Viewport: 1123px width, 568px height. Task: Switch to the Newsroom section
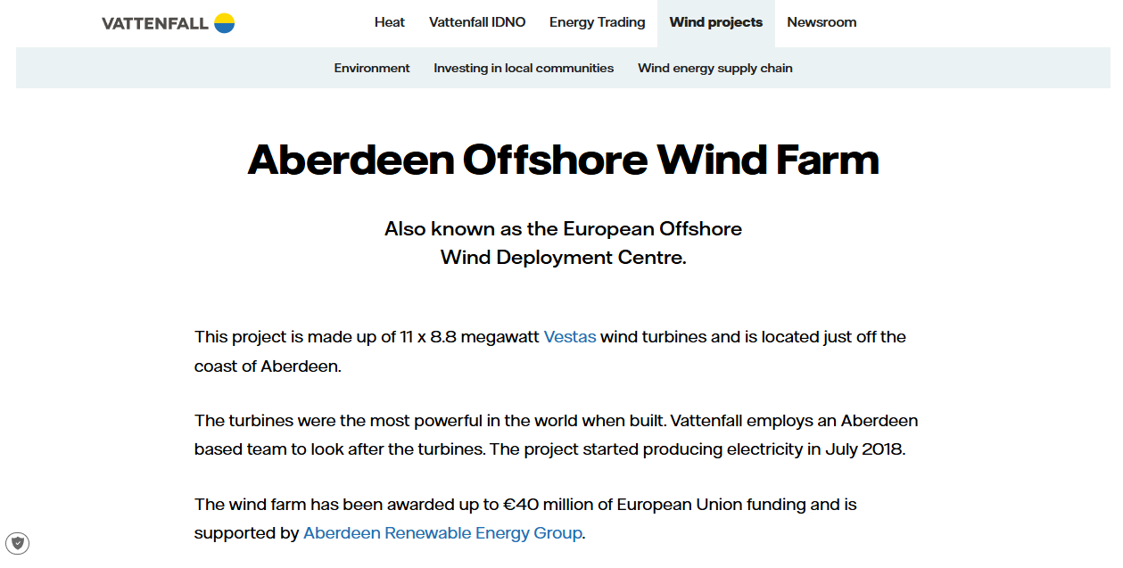(821, 22)
